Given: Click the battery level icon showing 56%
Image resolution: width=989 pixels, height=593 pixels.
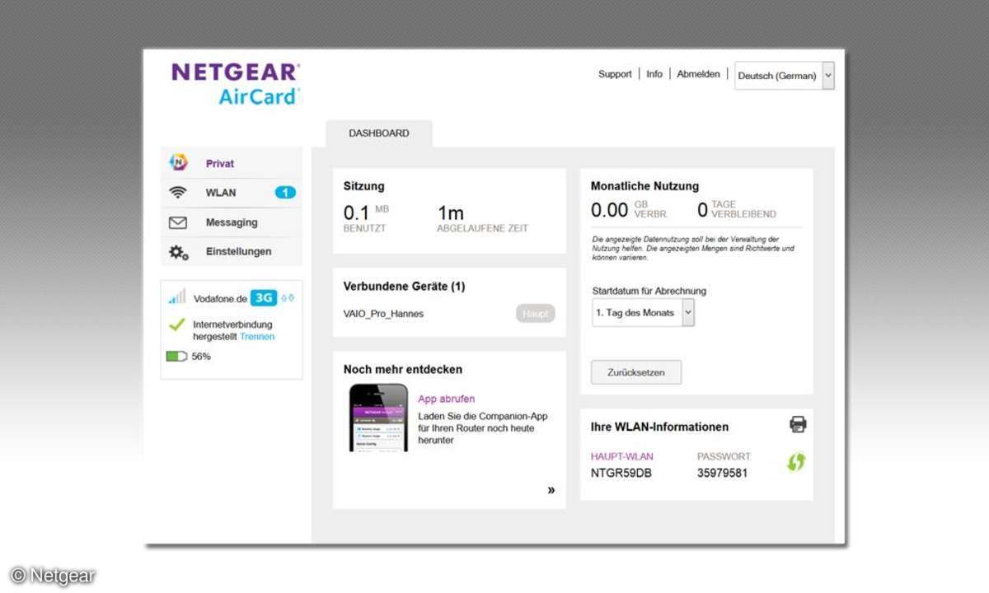Looking at the screenshot, I should [176, 357].
